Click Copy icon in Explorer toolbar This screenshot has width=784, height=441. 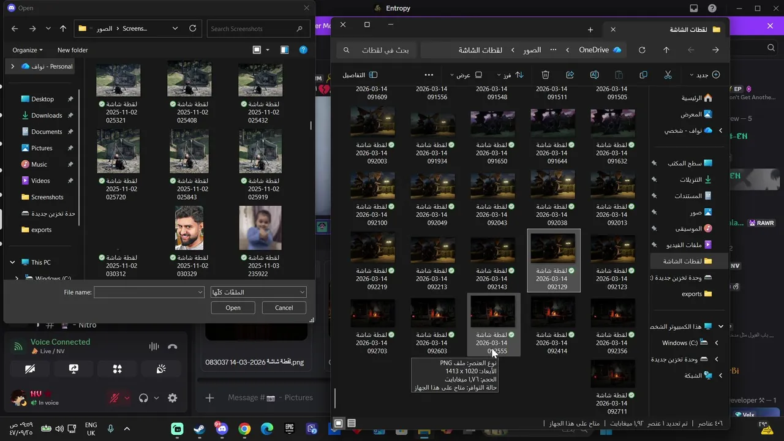(x=643, y=75)
